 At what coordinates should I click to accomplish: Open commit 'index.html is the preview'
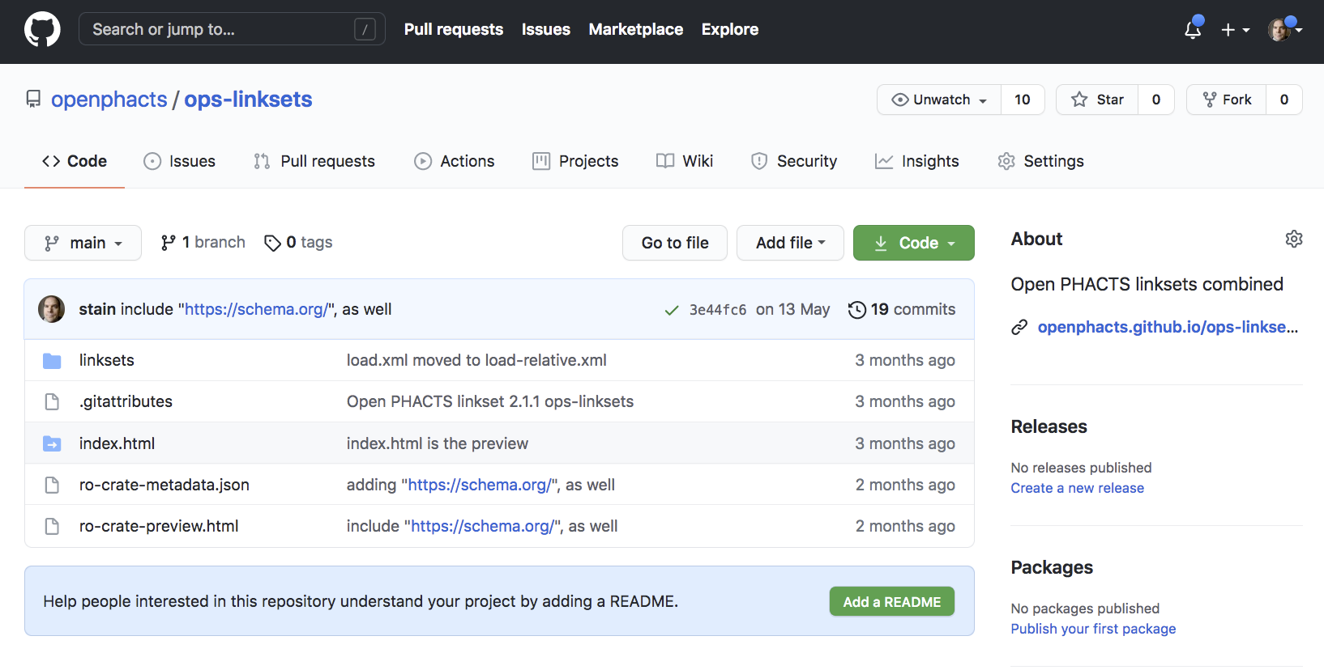coord(438,443)
